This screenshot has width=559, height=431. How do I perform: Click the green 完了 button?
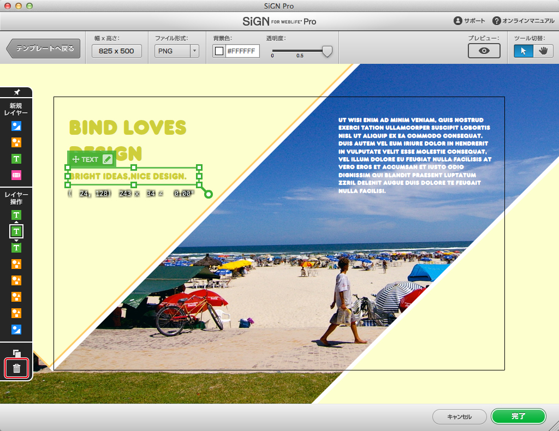pos(519,416)
